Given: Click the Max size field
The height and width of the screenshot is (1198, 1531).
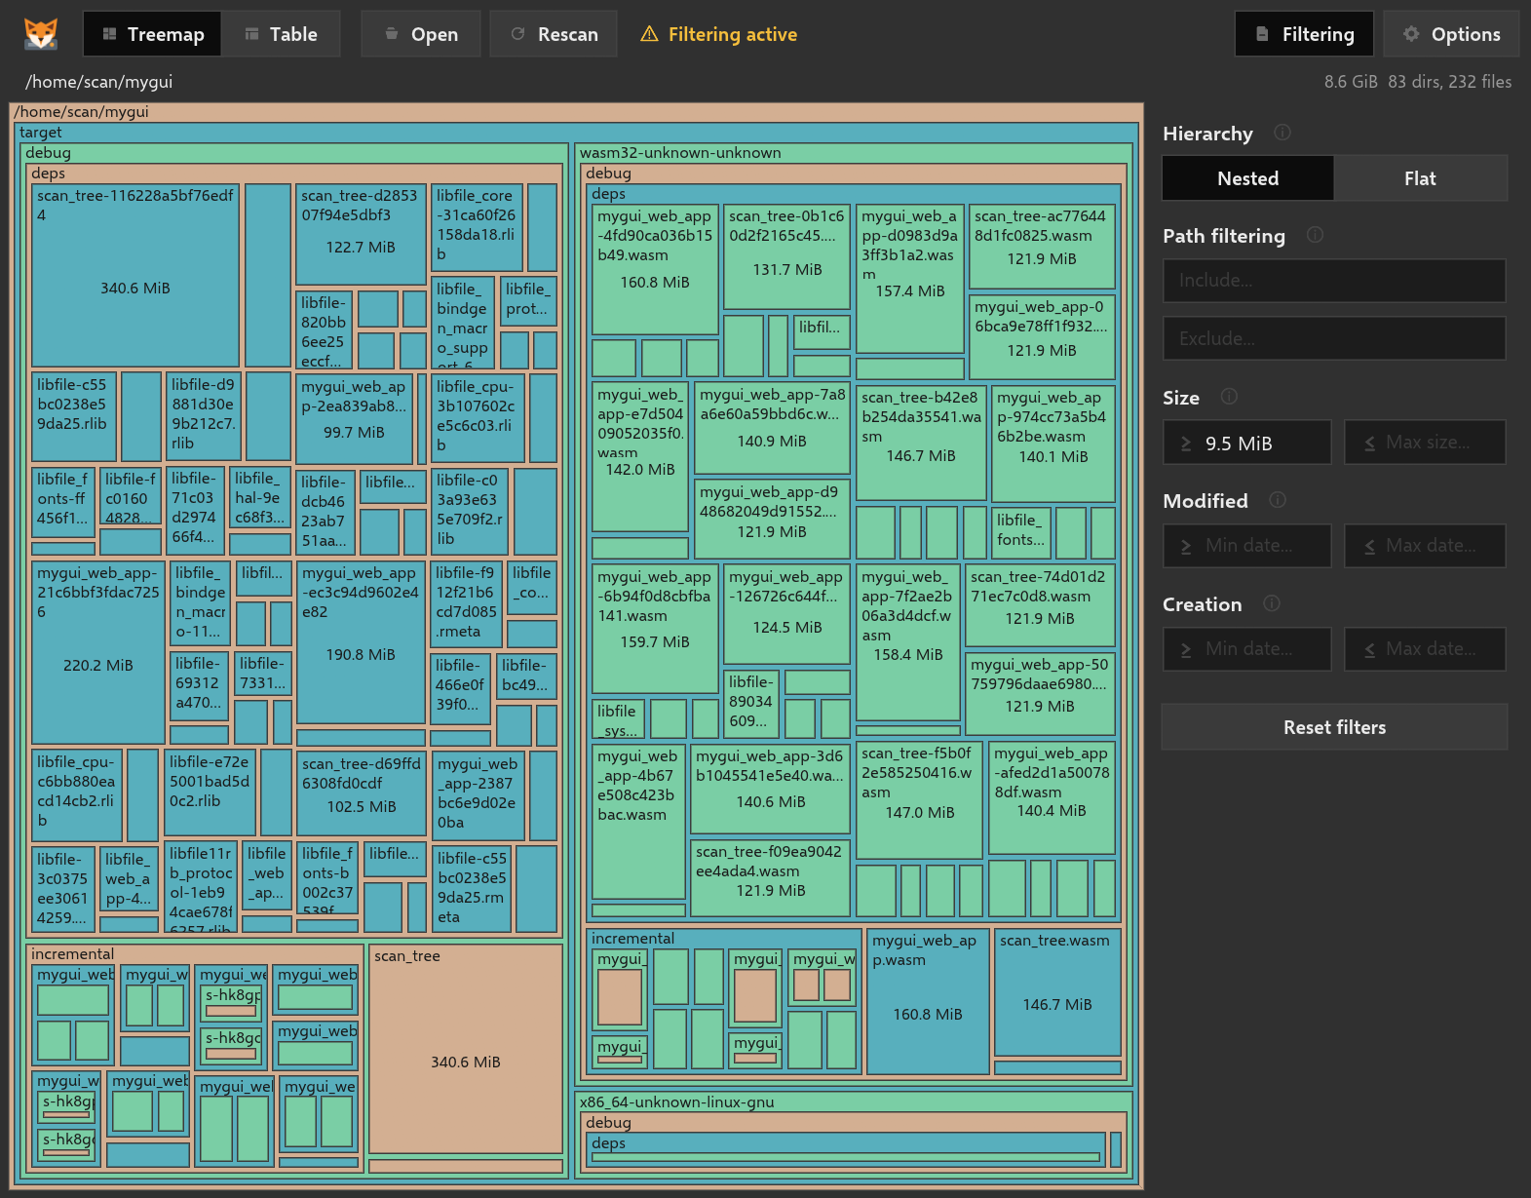Looking at the screenshot, I should (1426, 443).
